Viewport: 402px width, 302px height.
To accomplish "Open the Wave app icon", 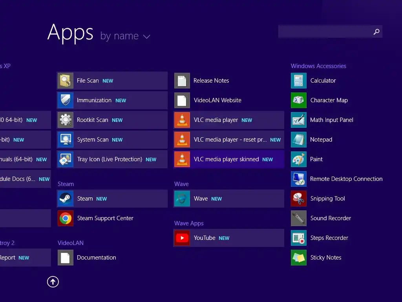I will [x=182, y=199].
